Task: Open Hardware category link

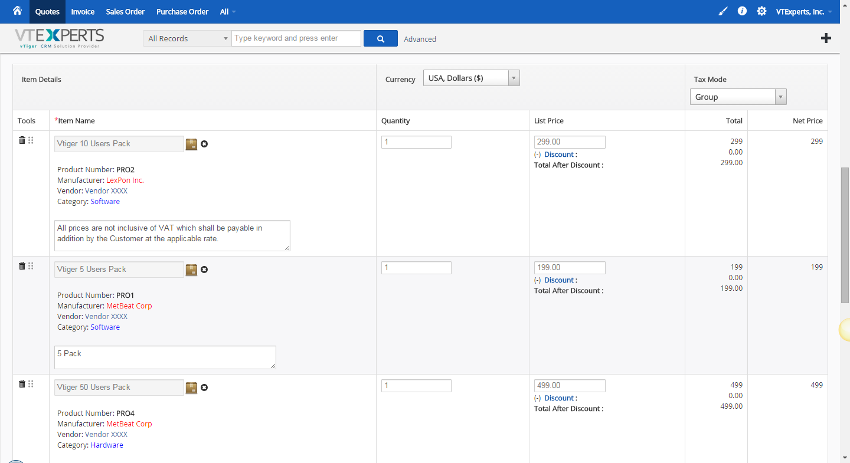Action: tap(107, 445)
